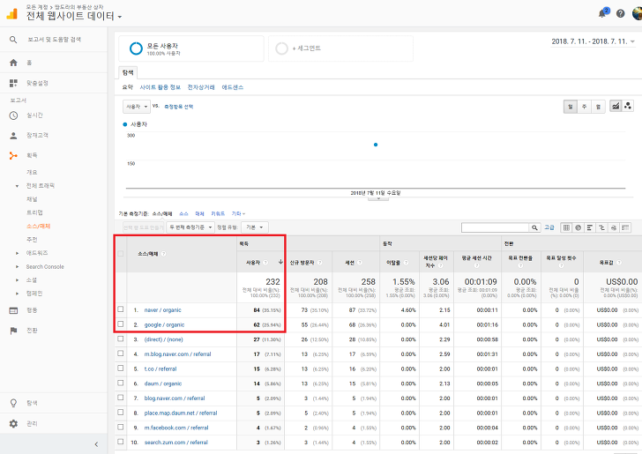Open search.zum.com / referral source link
This screenshot has height=454, width=642.
coord(176,443)
